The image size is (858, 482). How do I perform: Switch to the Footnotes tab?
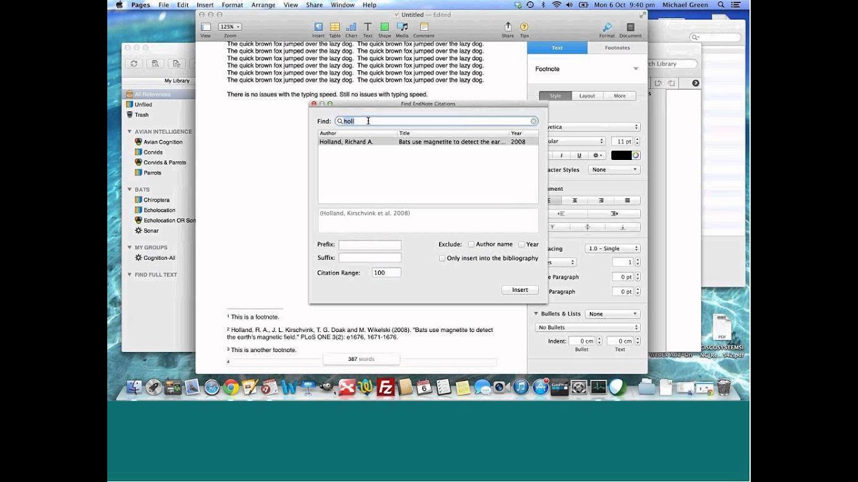[617, 48]
